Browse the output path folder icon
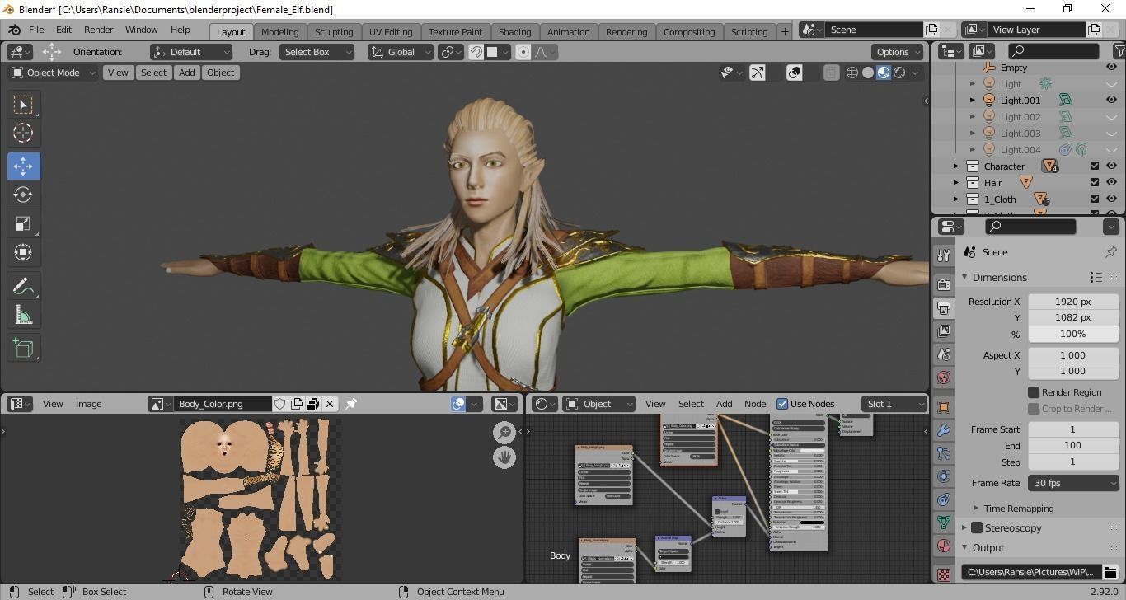The width and height of the screenshot is (1126, 600). (1110, 572)
